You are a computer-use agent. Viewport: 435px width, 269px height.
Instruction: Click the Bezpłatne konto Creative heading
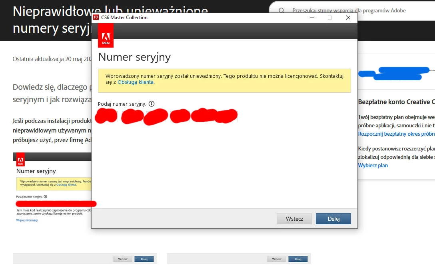tap(397, 102)
